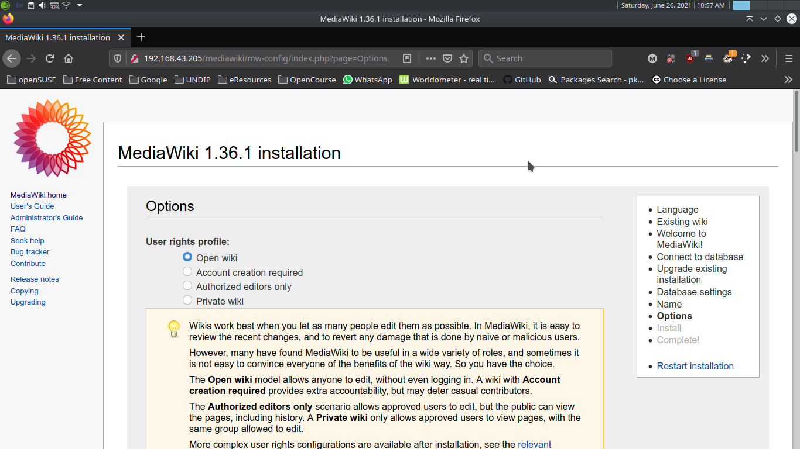Image resolution: width=800 pixels, height=449 pixels.
Task: Open the Contribute sidebar link
Action: (28, 264)
